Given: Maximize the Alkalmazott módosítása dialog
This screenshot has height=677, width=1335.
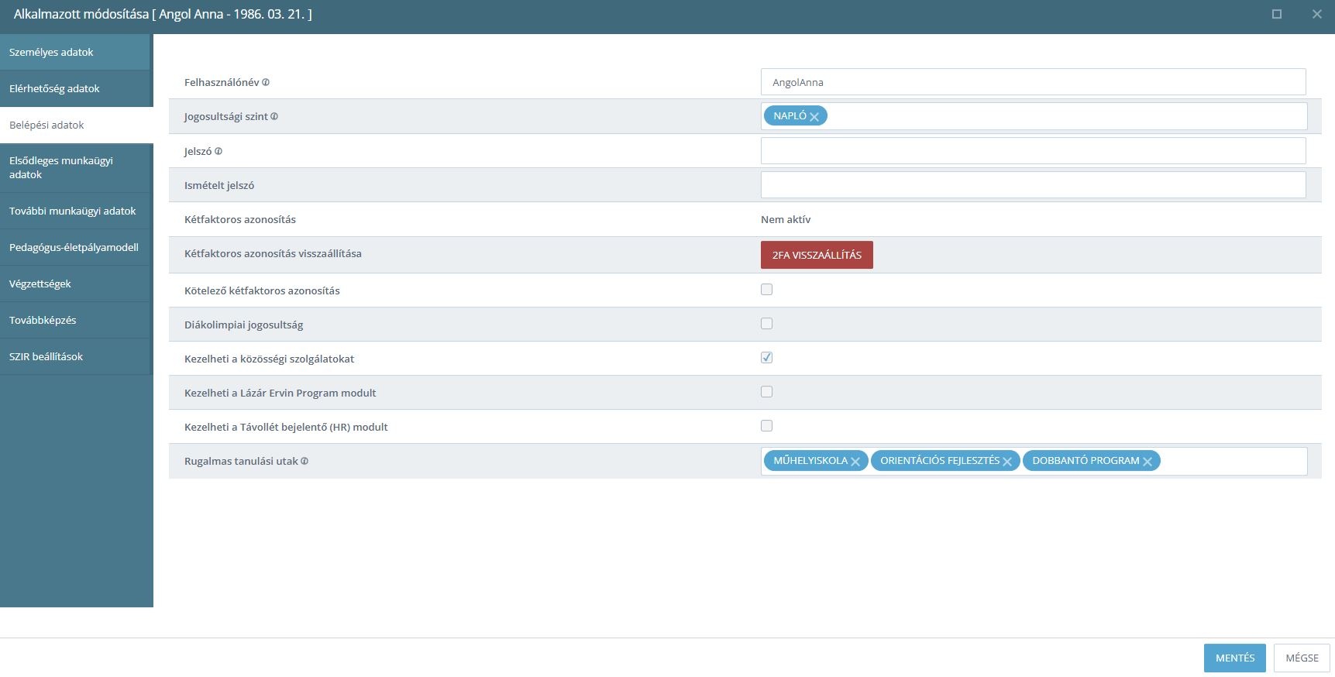Looking at the screenshot, I should point(1277,14).
